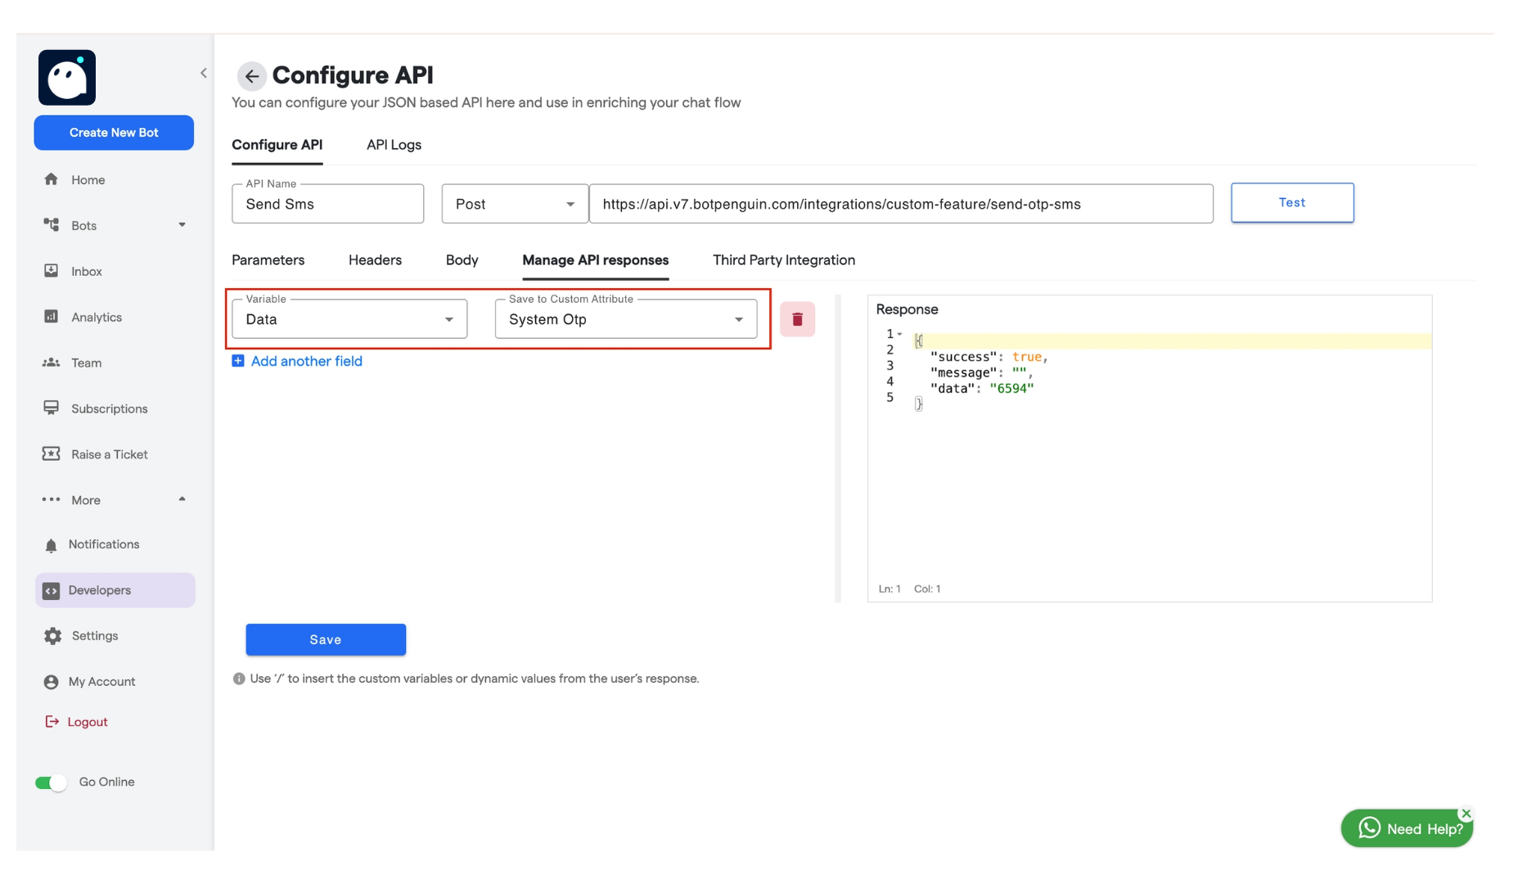This screenshot has width=1527, height=884.
Task: Click the Save button
Action: tap(325, 639)
